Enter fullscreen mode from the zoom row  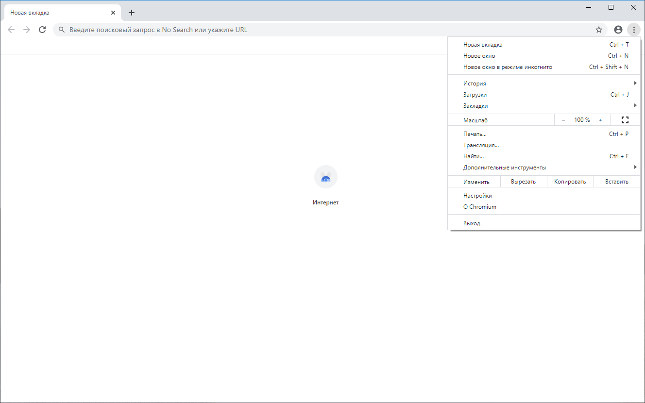click(x=625, y=120)
